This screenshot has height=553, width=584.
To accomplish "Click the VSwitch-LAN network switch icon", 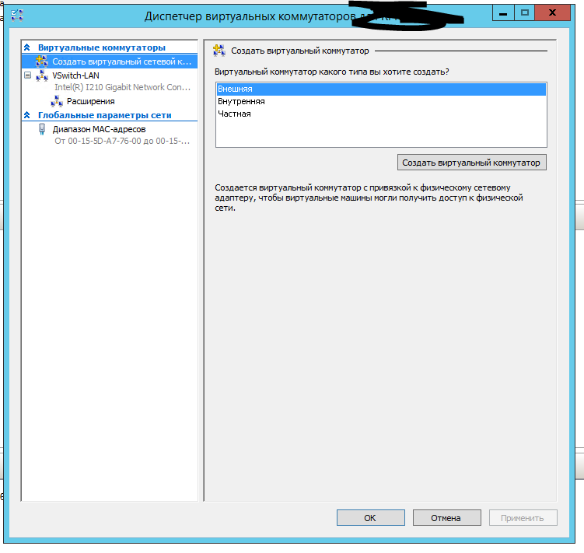I will [42, 75].
